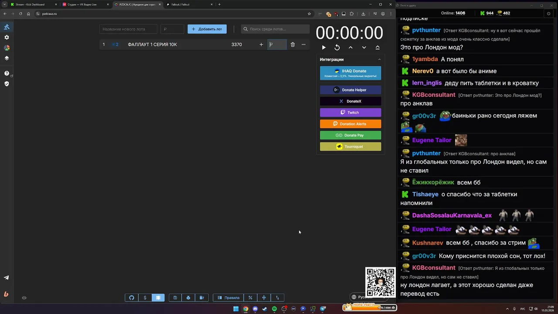Open more options for ФАЛЛАУТ lot row
558x314 pixels.
[x=303, y=44]
